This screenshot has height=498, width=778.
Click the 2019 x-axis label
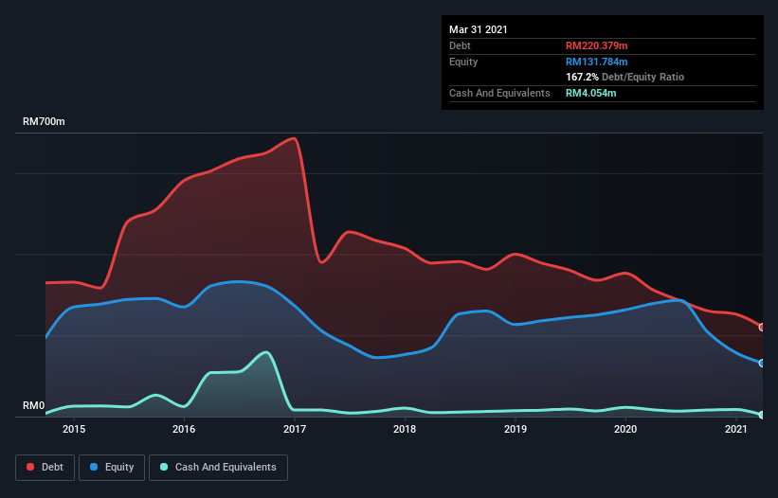(515, 429)
